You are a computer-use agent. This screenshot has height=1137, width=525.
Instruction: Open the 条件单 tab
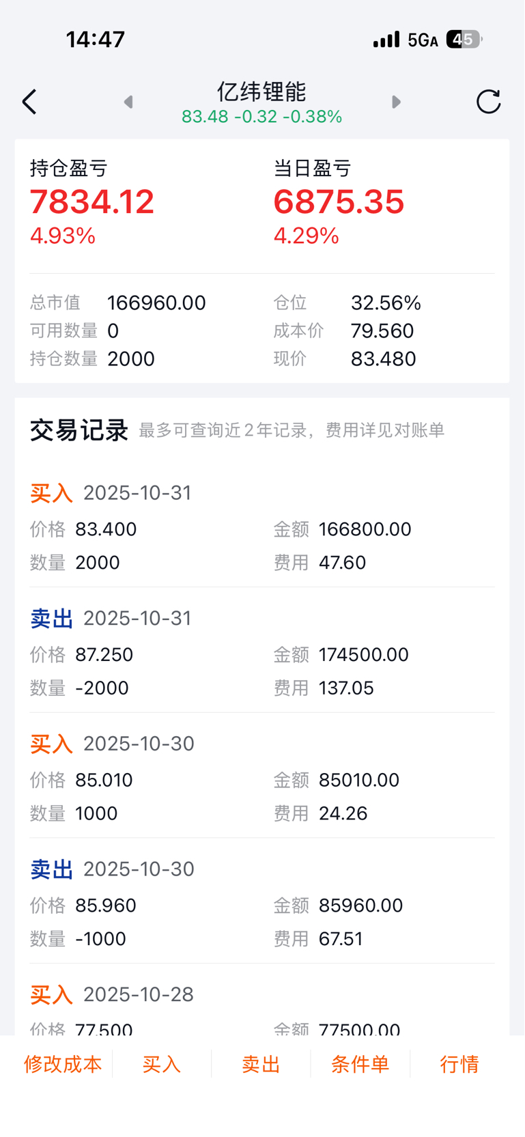click(360, 1064)
